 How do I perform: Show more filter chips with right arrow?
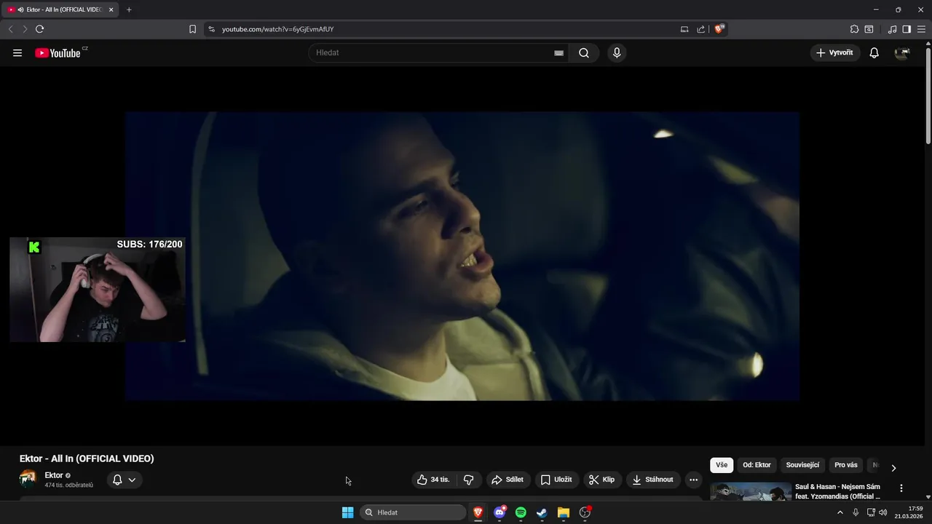pyautogui.click(x=893, y=467)
